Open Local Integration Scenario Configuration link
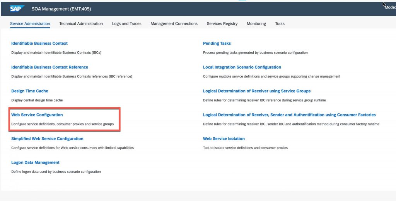The width and height of the screenshot is (396, 201). pyautogui.click(x=242, y=67)
